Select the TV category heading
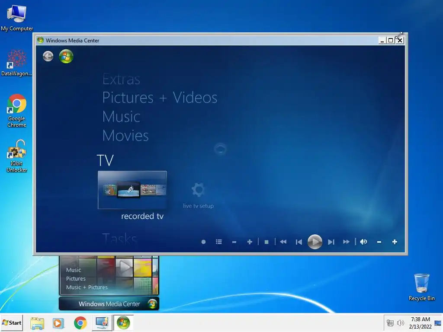The image size is (443, 332). click(105, 160)
